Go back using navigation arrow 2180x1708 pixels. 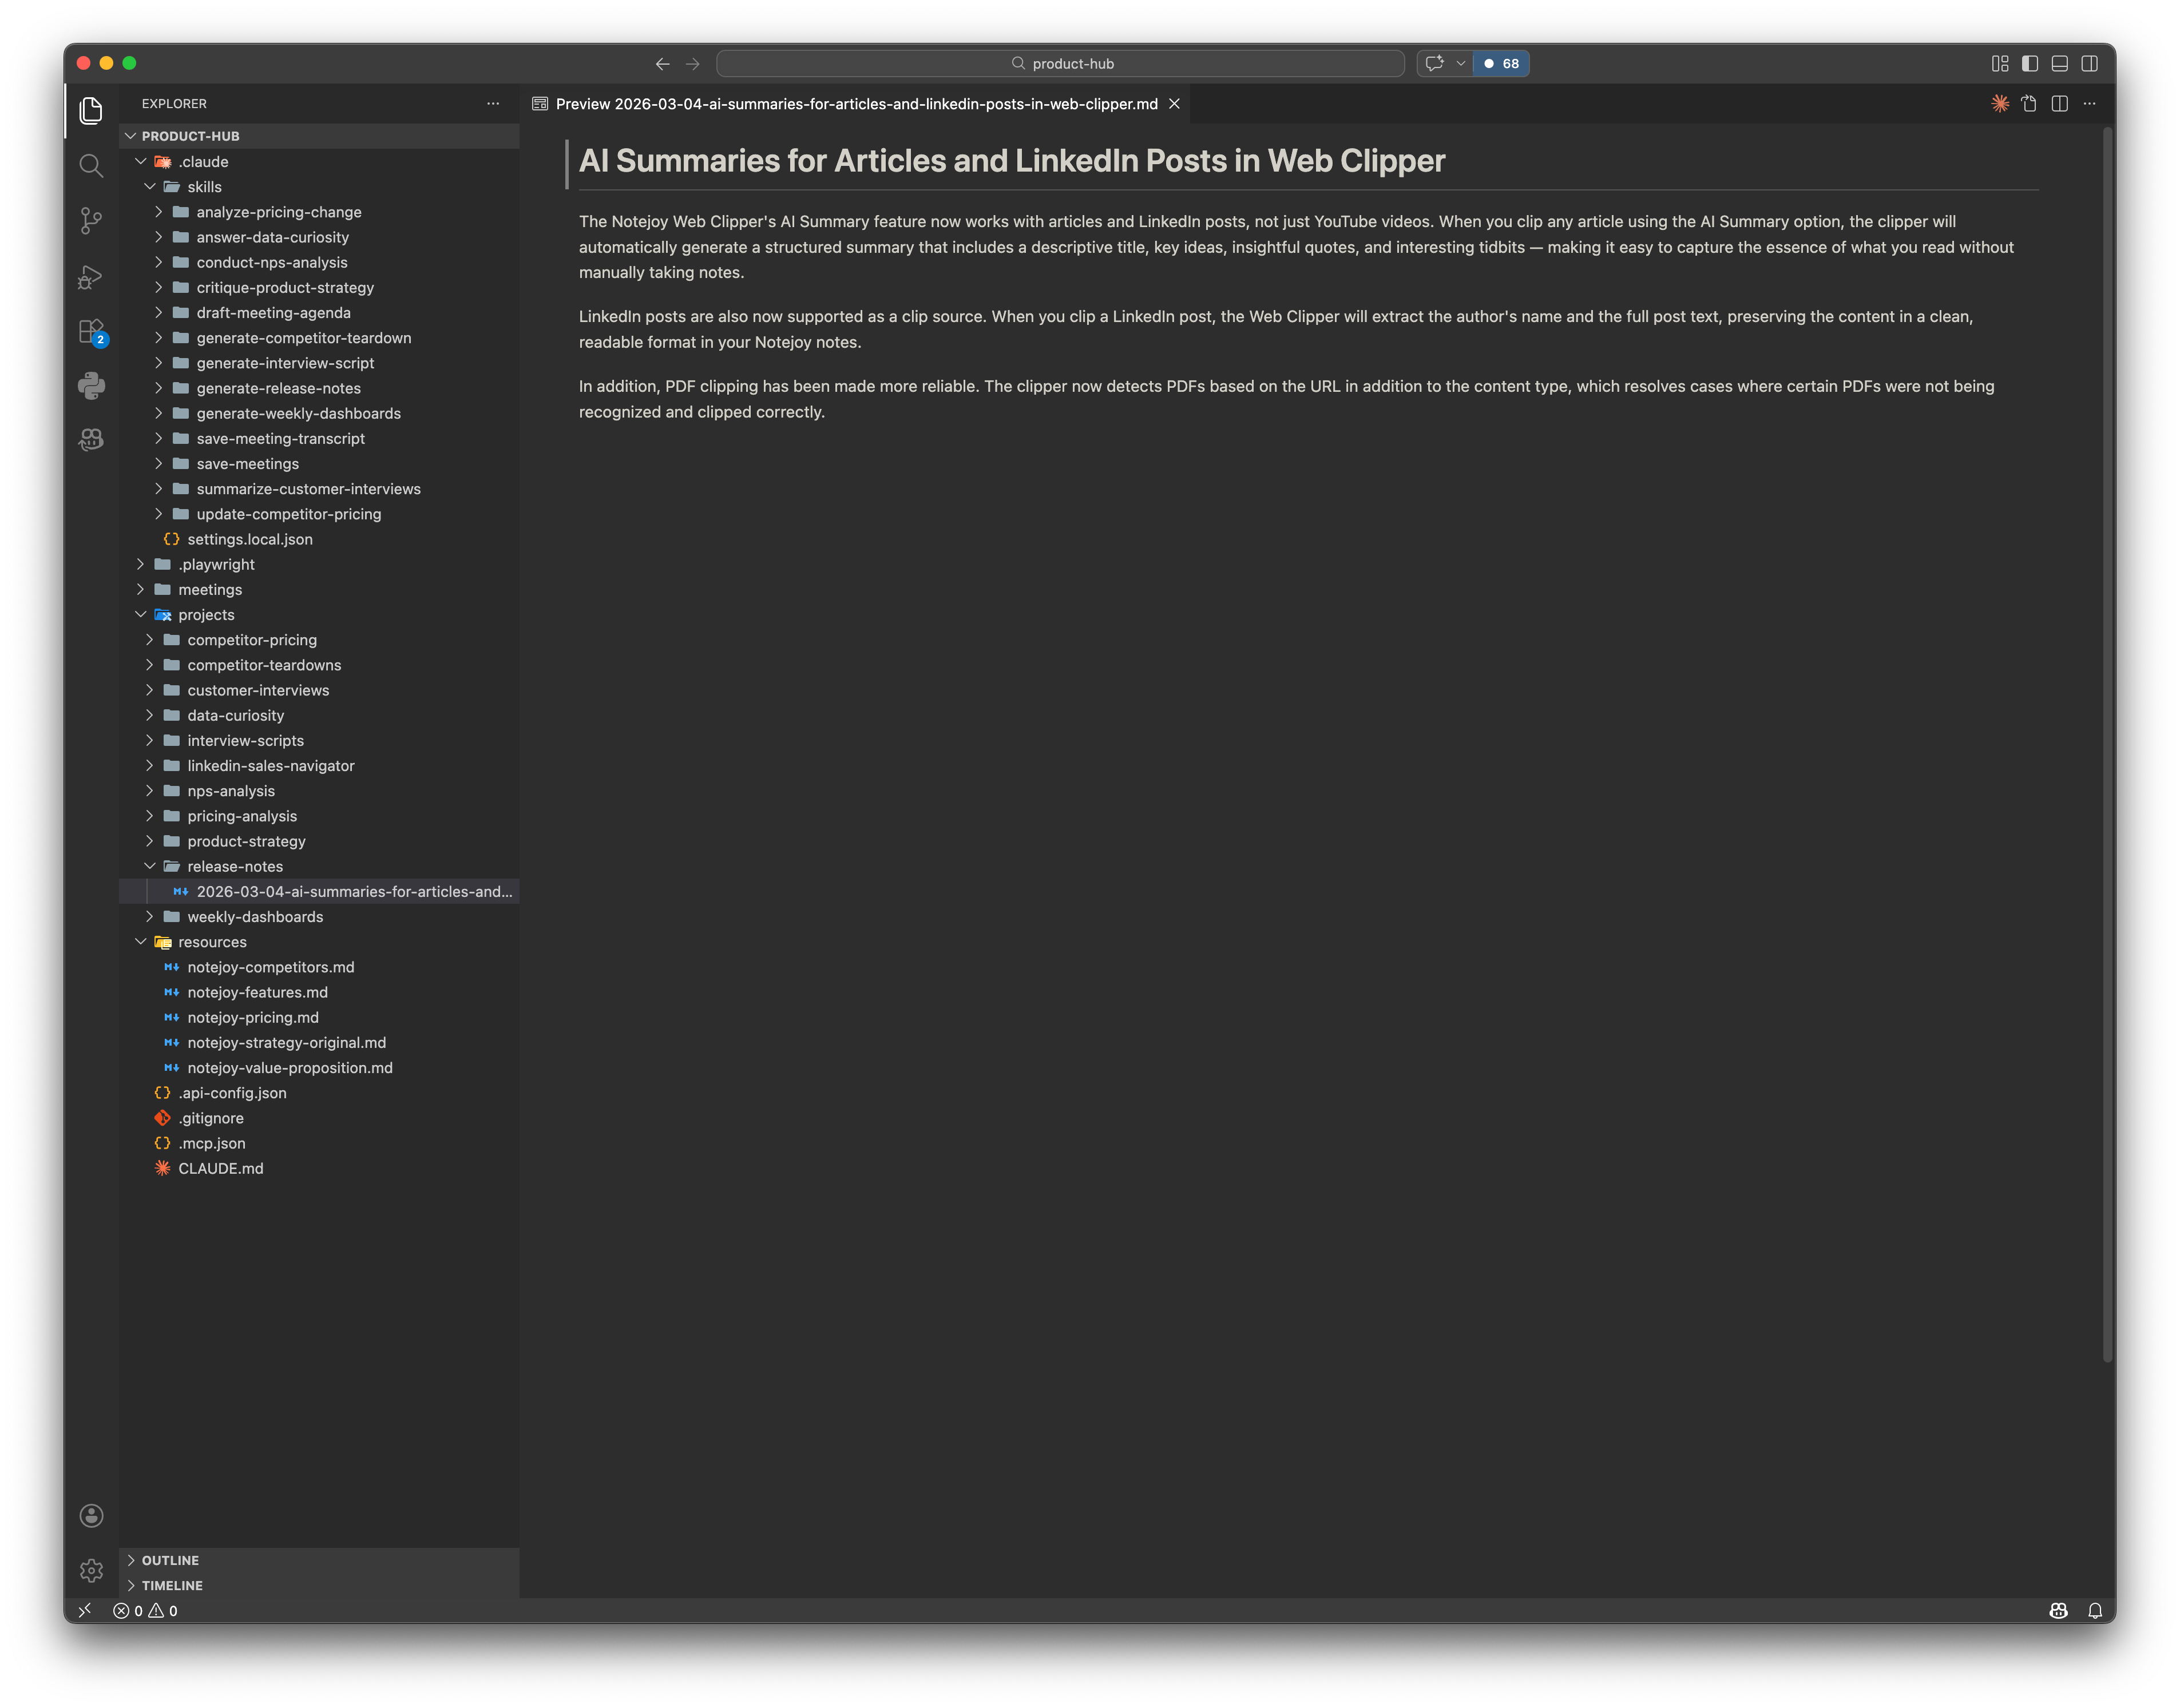pyautogui.click(x=663, y=64)
